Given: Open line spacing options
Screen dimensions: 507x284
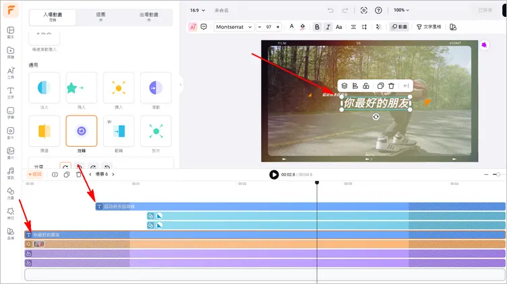Looking at the screenshot, I should [x=364, y=27].
